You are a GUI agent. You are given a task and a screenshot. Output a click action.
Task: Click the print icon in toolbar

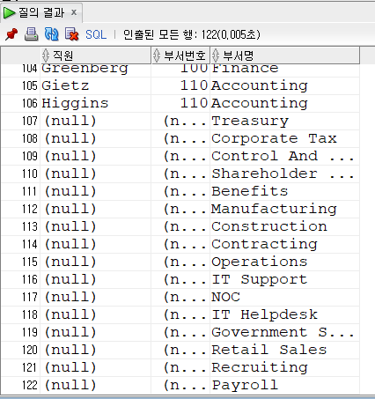[31, 34]
